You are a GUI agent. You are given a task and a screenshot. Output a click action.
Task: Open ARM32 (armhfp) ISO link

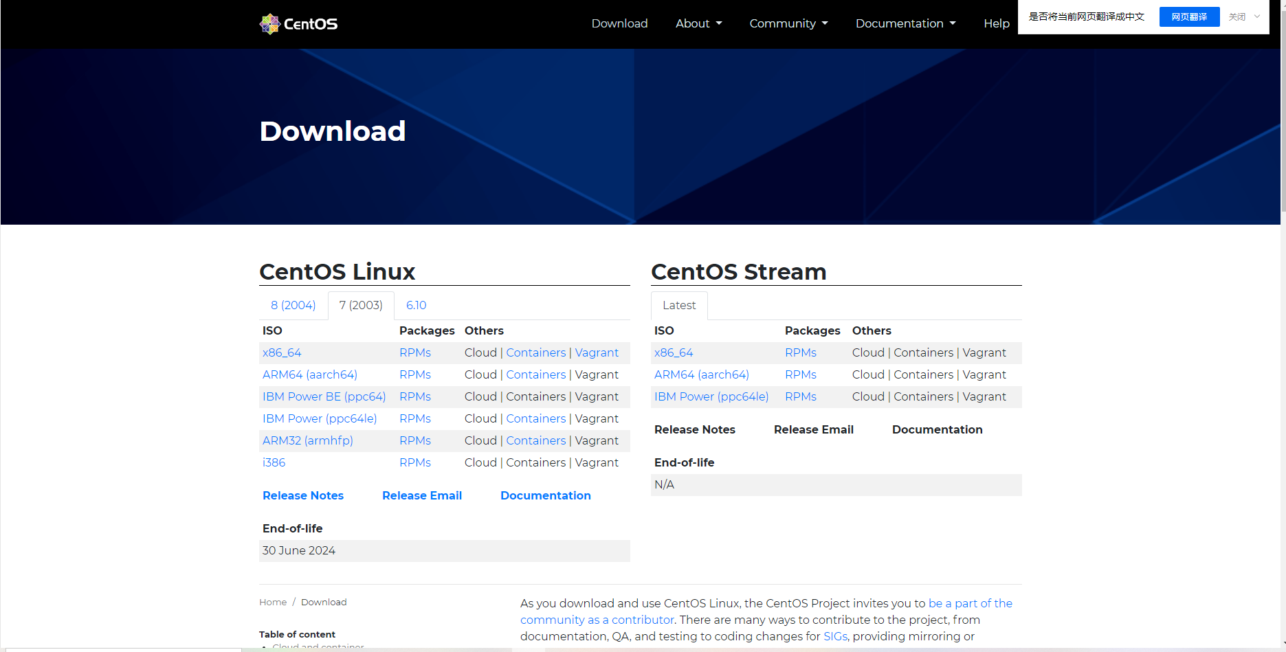(308, 440)
